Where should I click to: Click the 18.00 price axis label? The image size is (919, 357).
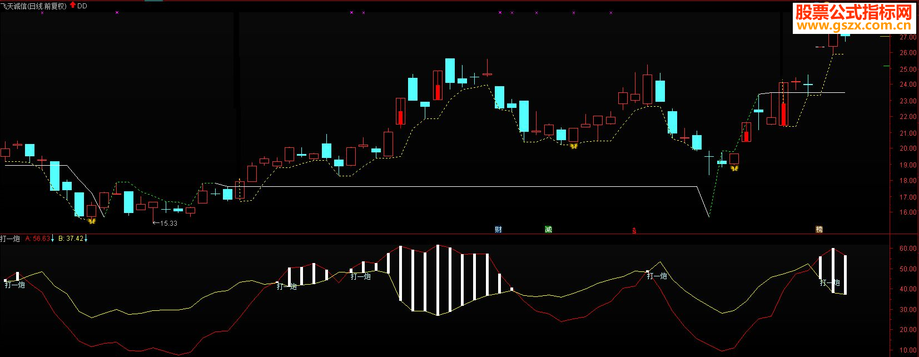tap(908, 181)
